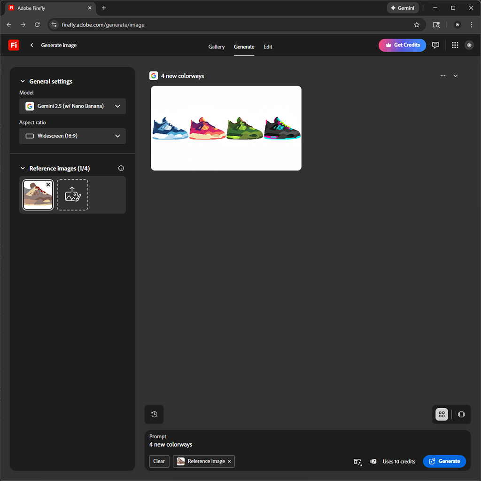Open the Adobe apps grid icon

point(455,45)
